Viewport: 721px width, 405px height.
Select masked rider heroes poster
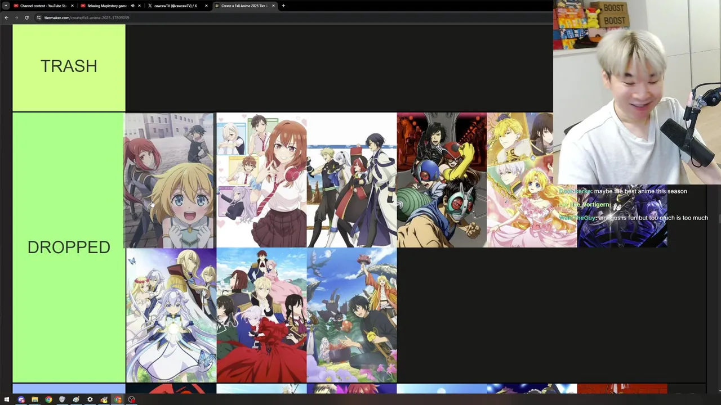coord(442,181)
